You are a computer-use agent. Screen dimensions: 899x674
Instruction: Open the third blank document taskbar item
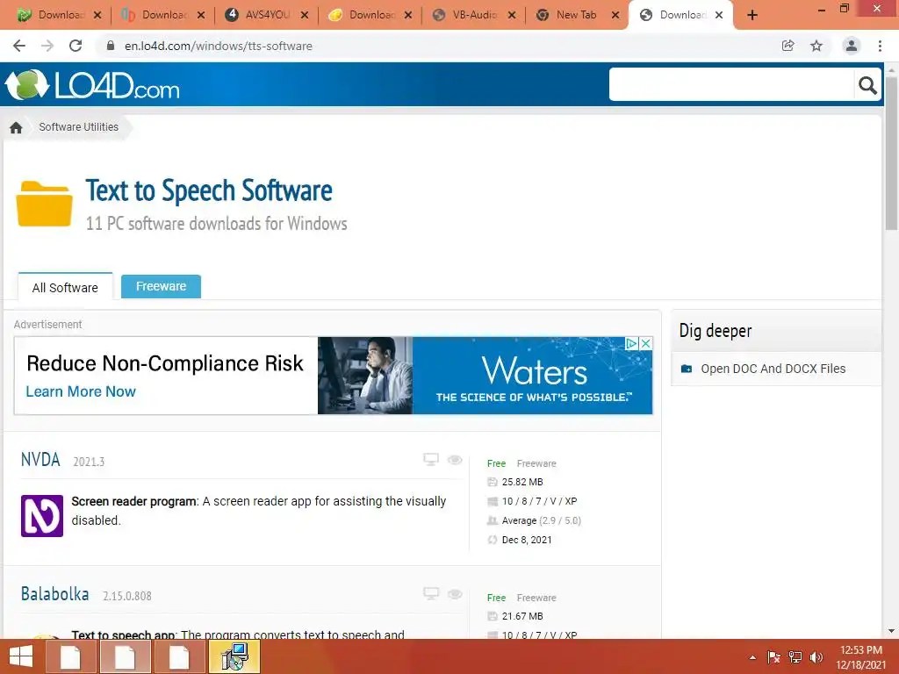(179, 656)
